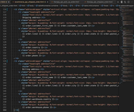
Task: Click the closing '</td>' tag on line 153
Action: pyautogui.click(x=16, y=110)
